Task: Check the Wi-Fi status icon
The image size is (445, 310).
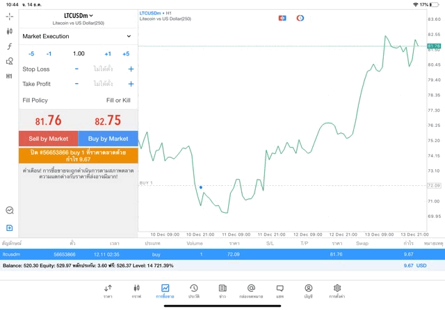Action: pyautogui.click(x=416, y=5)
